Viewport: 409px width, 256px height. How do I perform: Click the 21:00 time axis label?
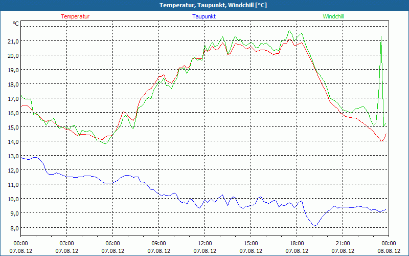(343, 244)
